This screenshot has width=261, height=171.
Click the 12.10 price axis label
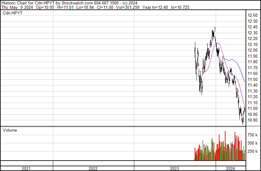253,44
